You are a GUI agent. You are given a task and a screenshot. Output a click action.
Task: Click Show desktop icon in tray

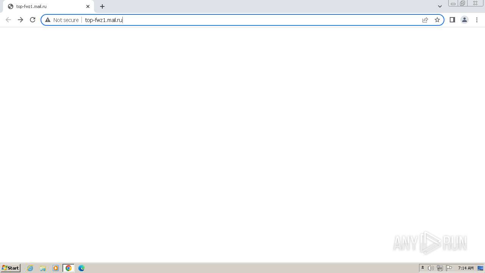(x=481, y=268)
